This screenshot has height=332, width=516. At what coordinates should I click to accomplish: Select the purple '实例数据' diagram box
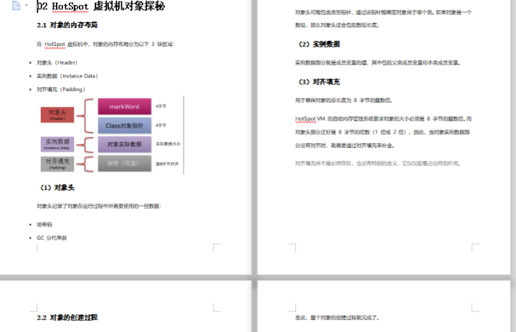click(x=57, y=144)
